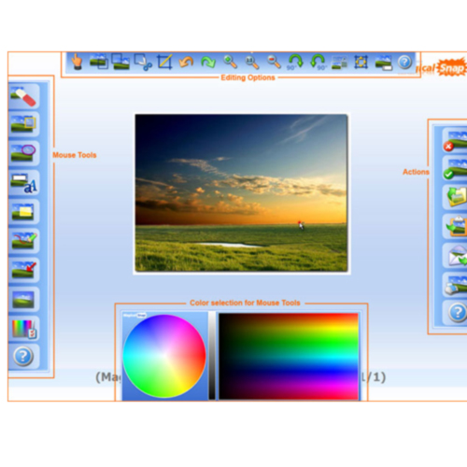This screenshot has height=467, width=467.
Task: Select the yellow sticky note tool
Action: [23, 212]
